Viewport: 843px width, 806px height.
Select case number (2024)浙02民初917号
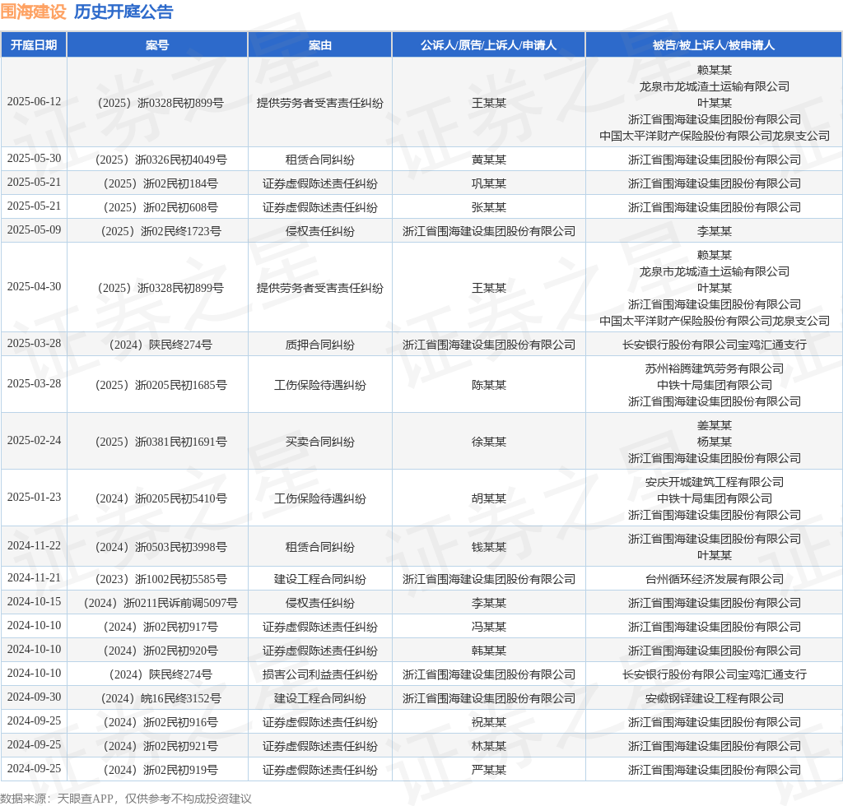(x=161, y=627)
